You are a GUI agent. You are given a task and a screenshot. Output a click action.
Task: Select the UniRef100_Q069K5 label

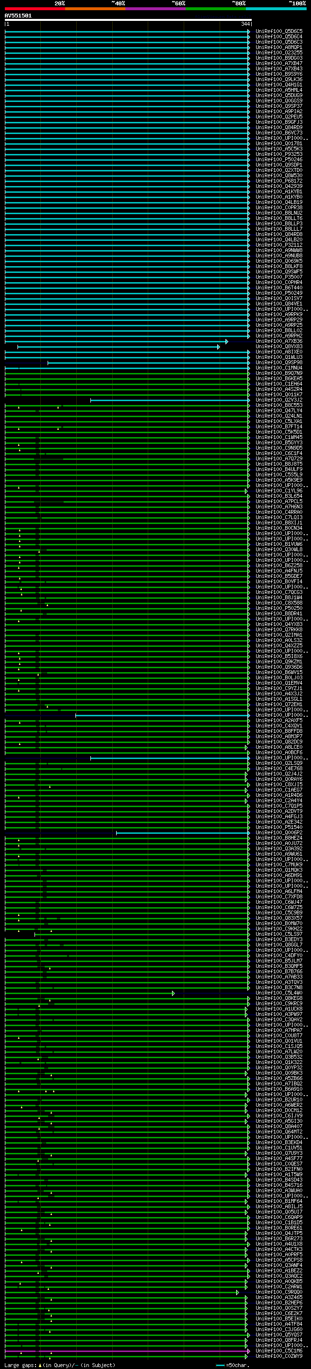[279, 261]
